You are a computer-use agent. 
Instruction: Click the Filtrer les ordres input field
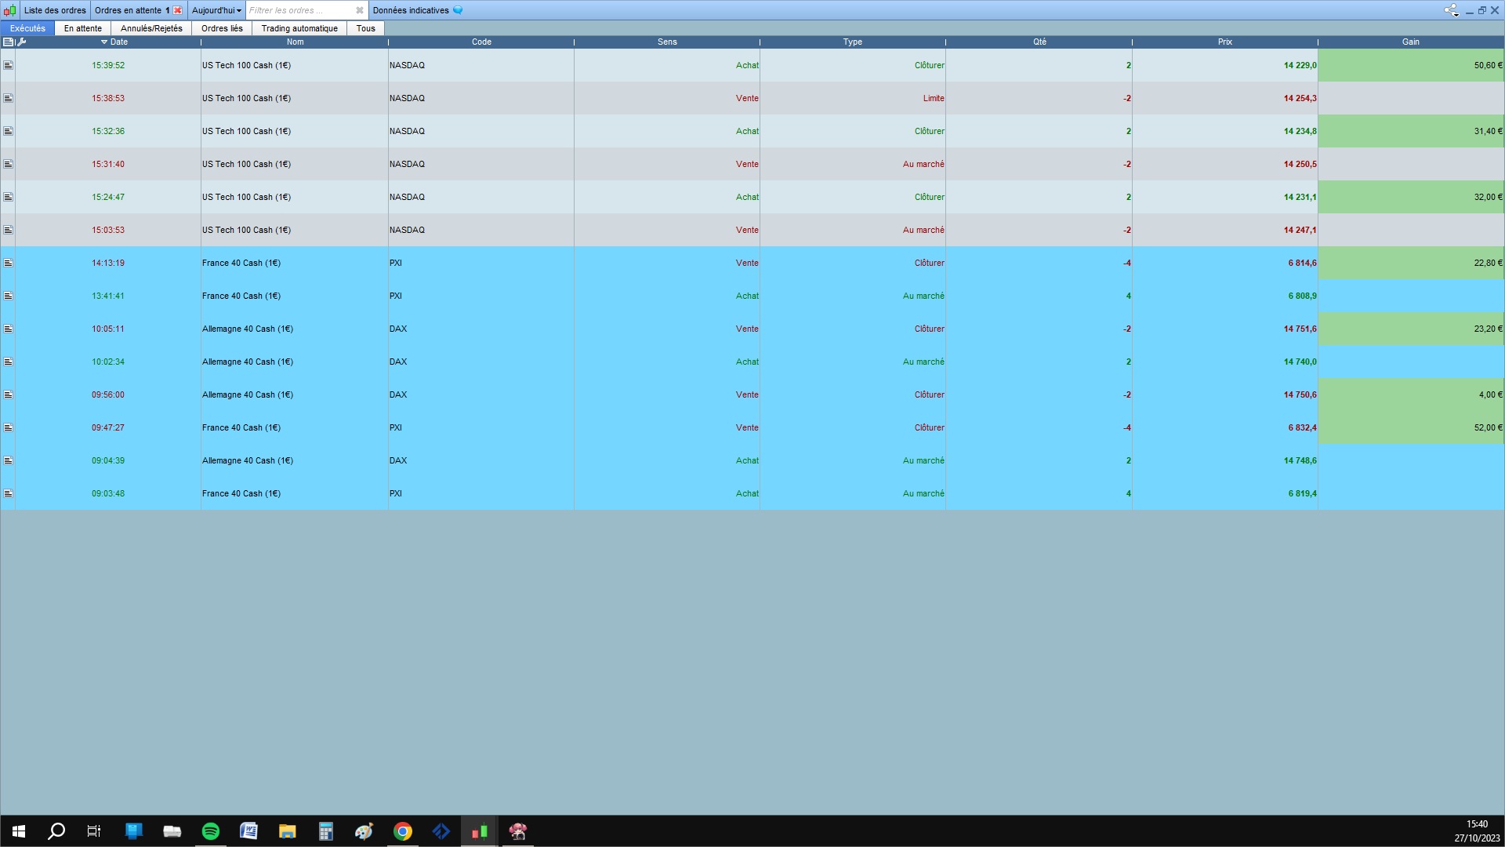point(298,10)
